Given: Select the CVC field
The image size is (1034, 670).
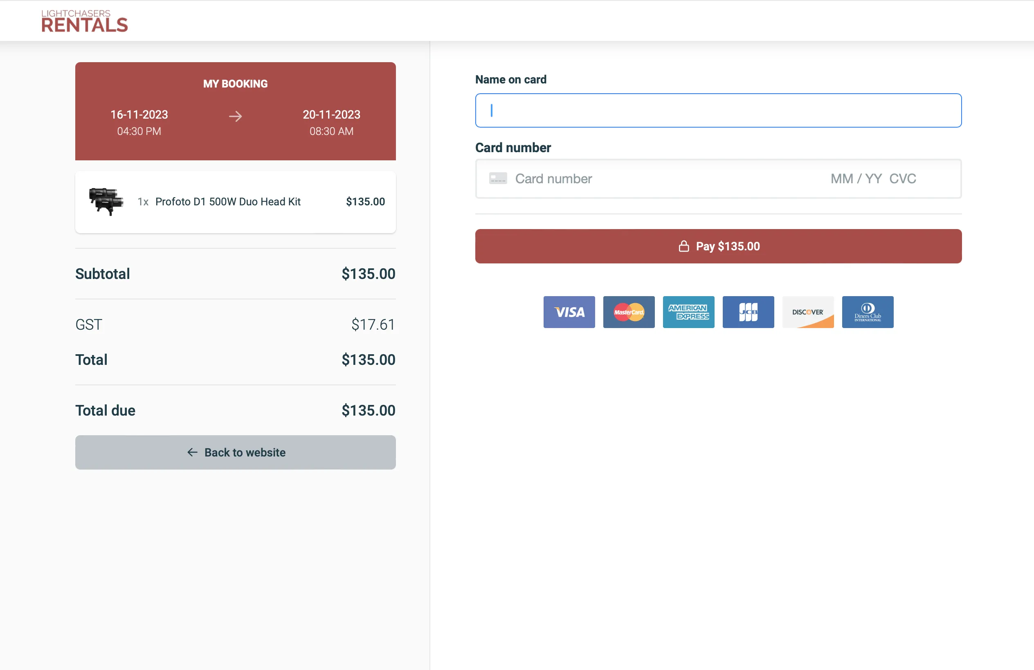Looking at the screenshot, I should [x=903, y=179].
